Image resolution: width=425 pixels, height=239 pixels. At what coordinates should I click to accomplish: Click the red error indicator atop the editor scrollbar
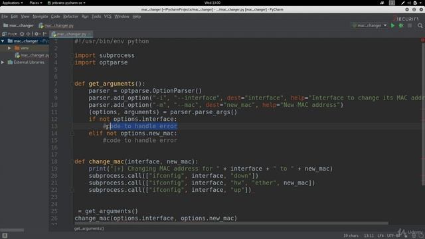[422, 40]
